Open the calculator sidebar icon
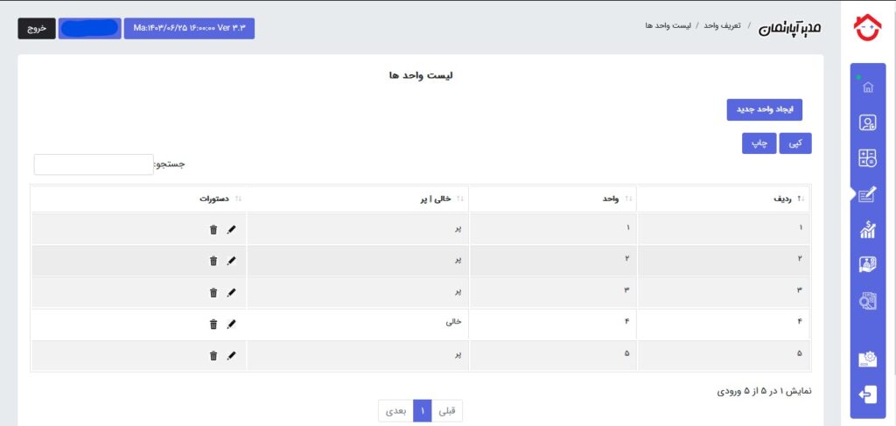Viewport: 896px width, 426px height. (867, 158)
